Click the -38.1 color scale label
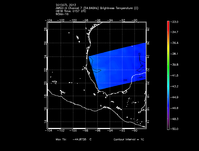The height and width of the screenshot is (151, 199). point(174,54)
